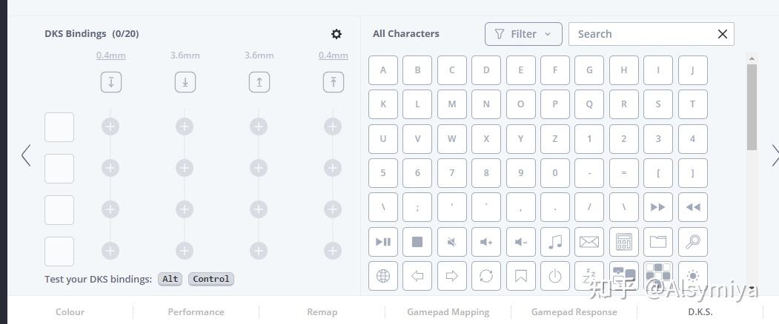Clear the search box with X

click(723, 34)
